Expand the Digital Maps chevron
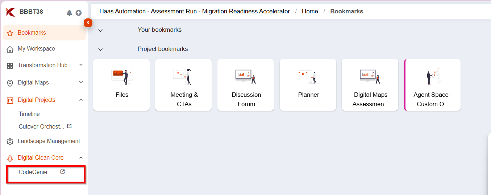This screenshot has width=491, height=195. click(x=81, y=82)
